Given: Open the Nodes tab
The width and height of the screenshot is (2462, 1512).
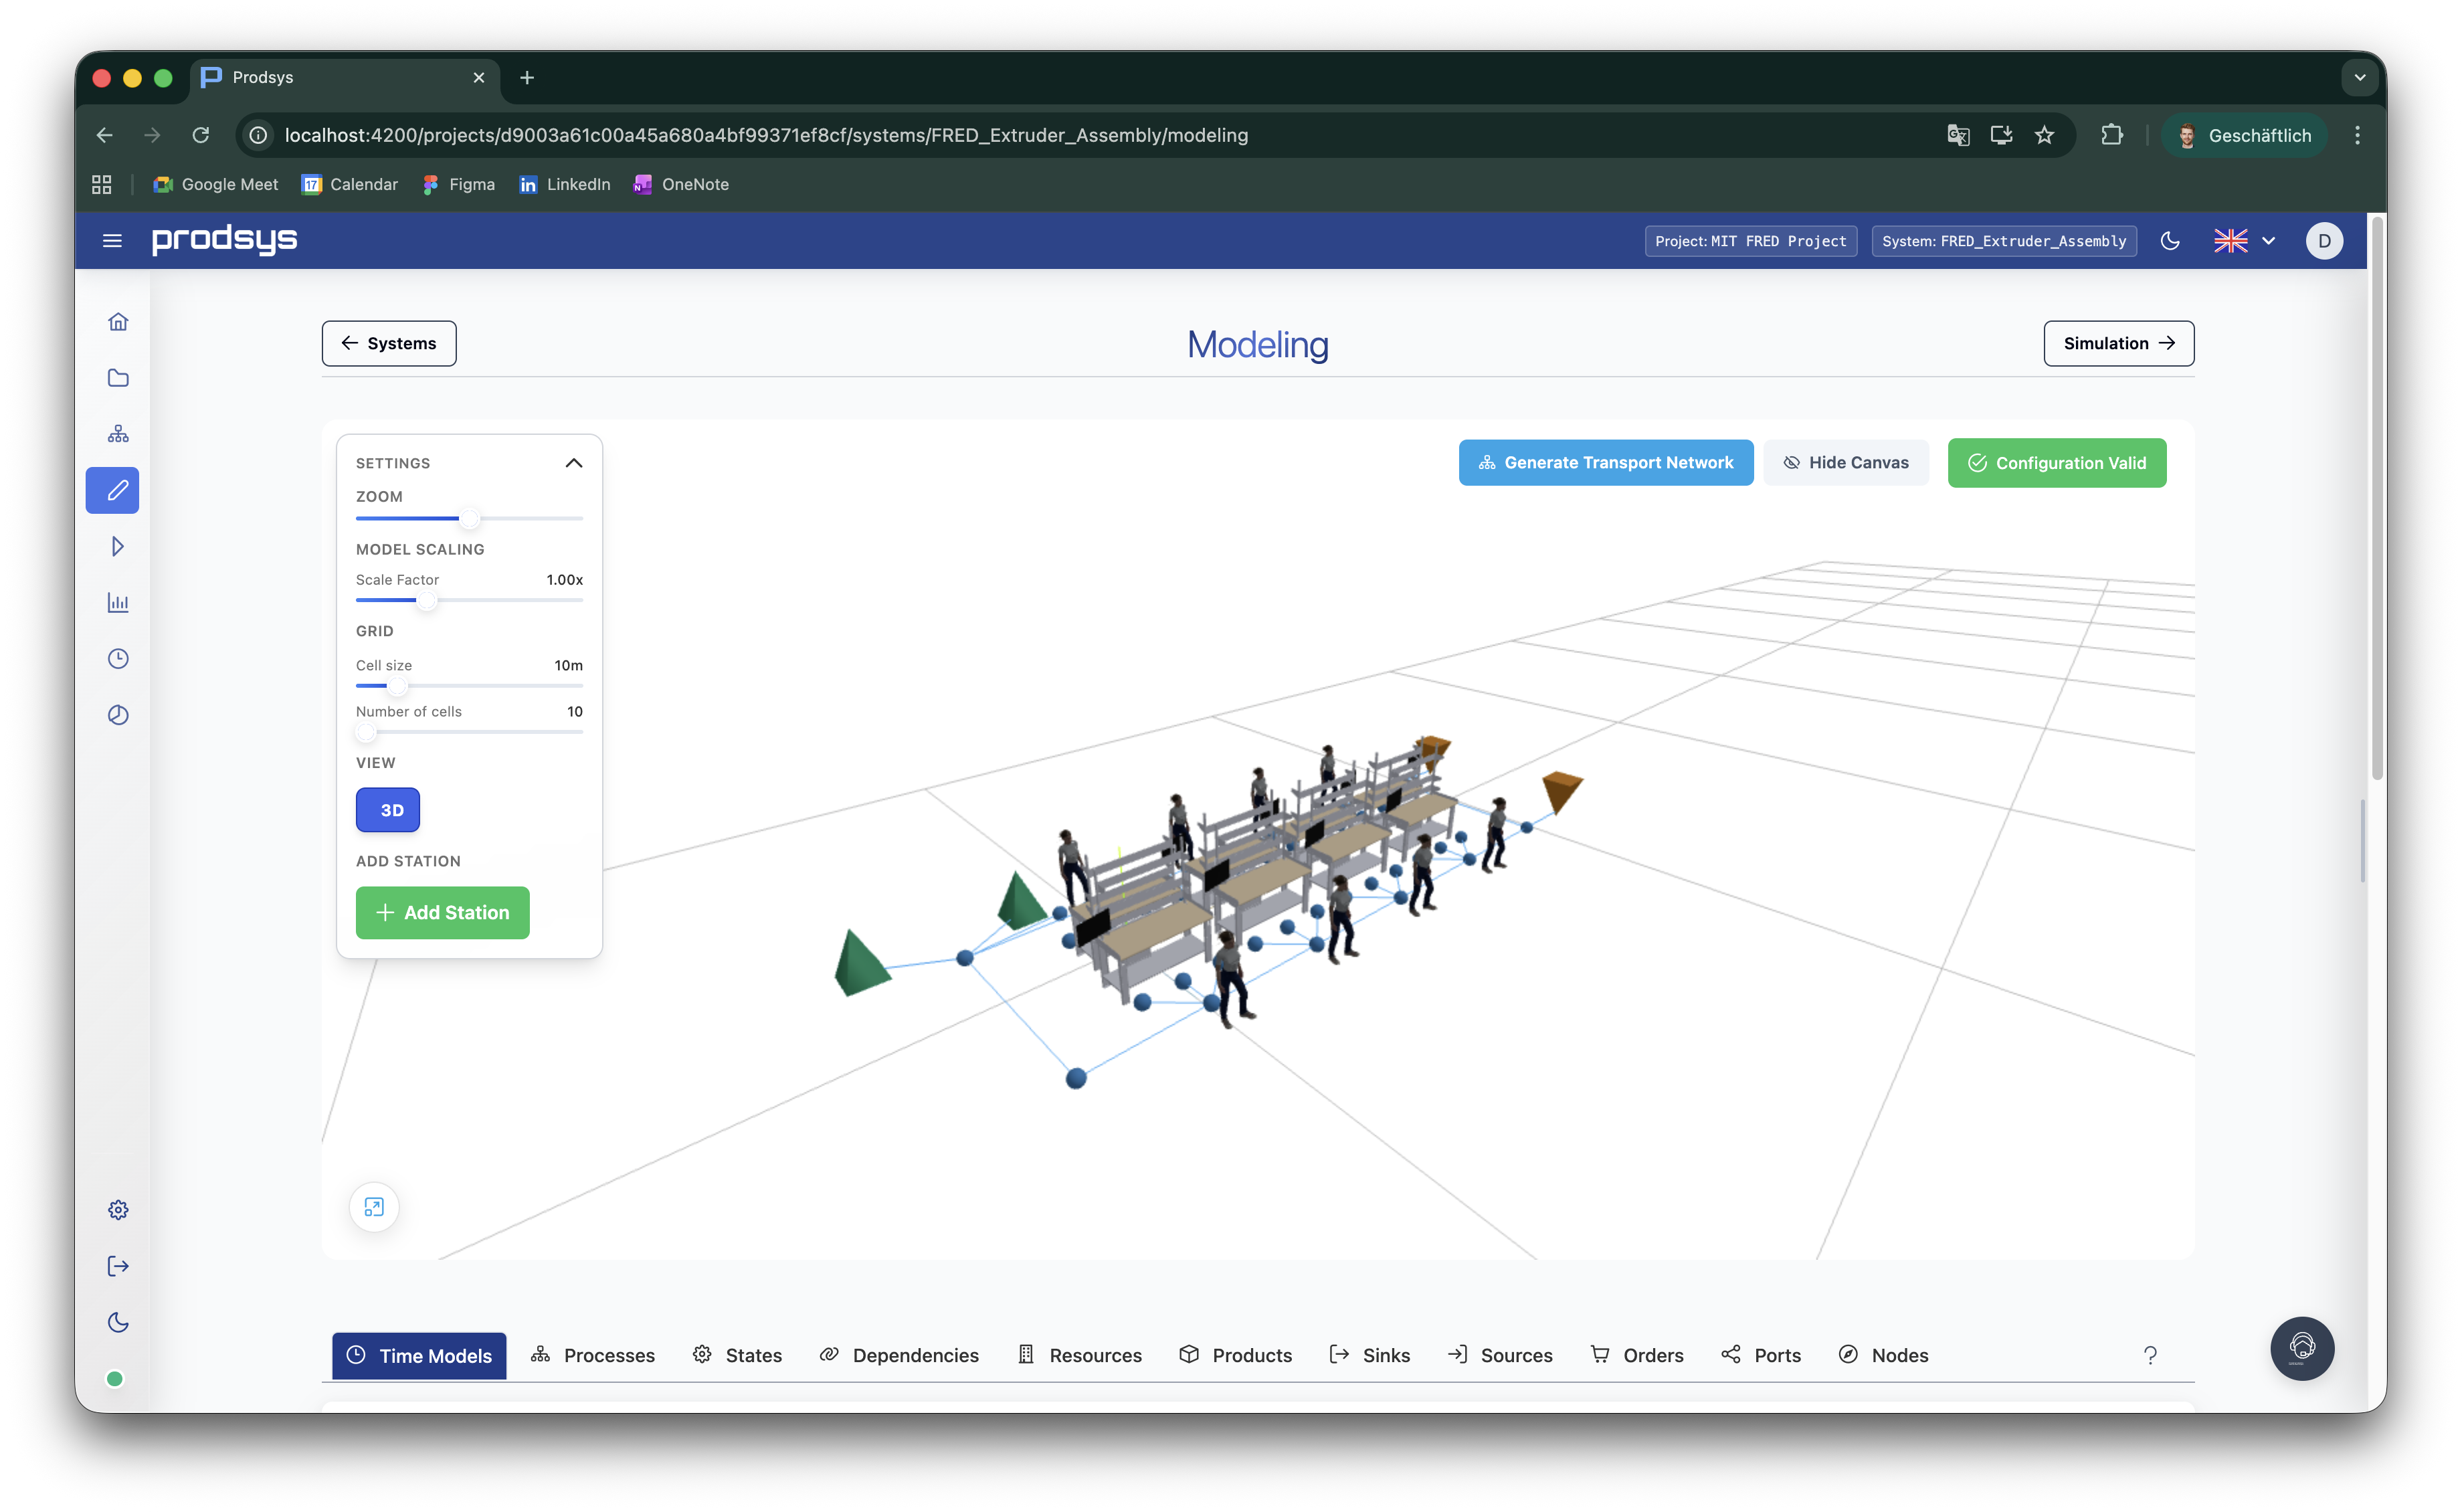Looking at the screenshot, I should coord(1884,1355).
